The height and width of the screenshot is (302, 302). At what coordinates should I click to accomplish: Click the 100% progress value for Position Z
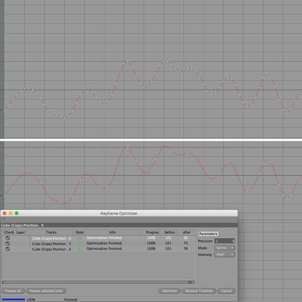click(x=151, y=249)
